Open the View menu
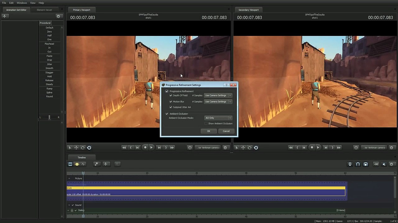Viewport: 398px width, 223px height. pos(33,3)
